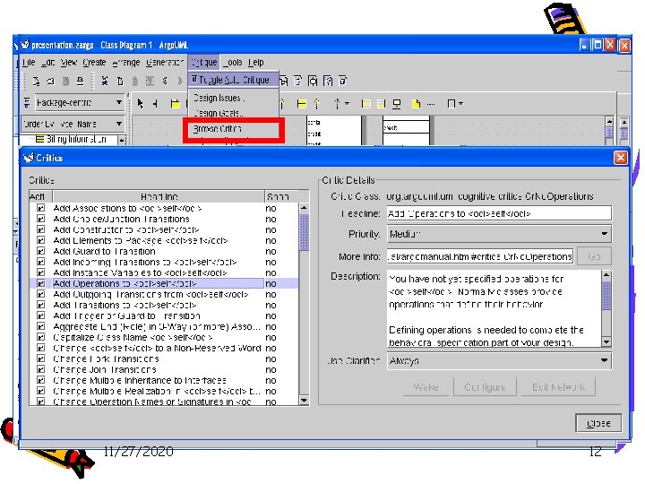Choose Toggle Auto-Critique menu item
645x484 pixels.
click(233, 80)
